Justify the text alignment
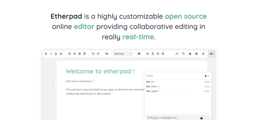Screen dimensions: 257x120 pos(163,54)
